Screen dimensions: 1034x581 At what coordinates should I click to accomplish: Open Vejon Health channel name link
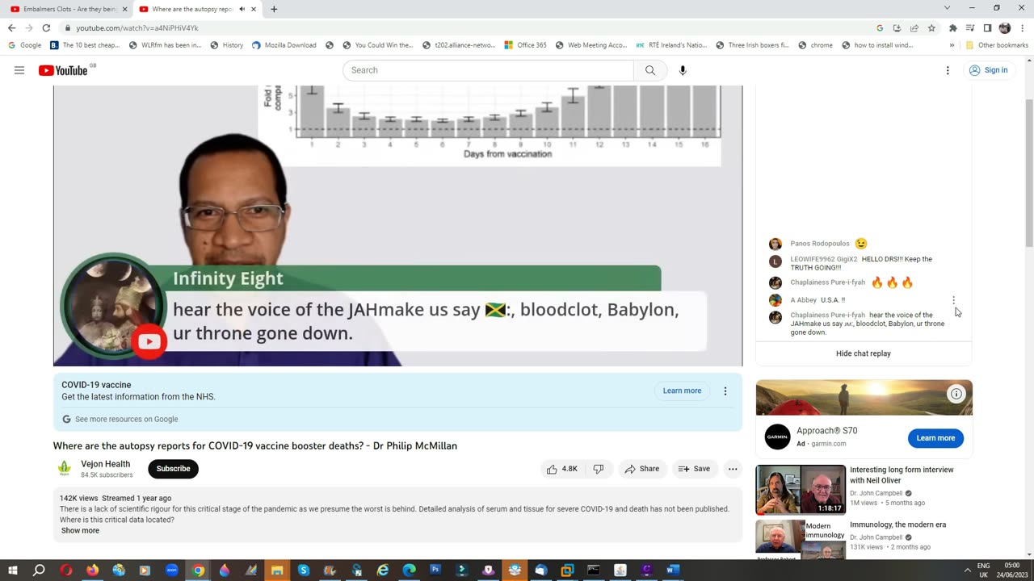(x=105, y=464)
